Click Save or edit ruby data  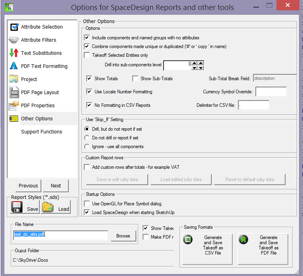[117, 179]
